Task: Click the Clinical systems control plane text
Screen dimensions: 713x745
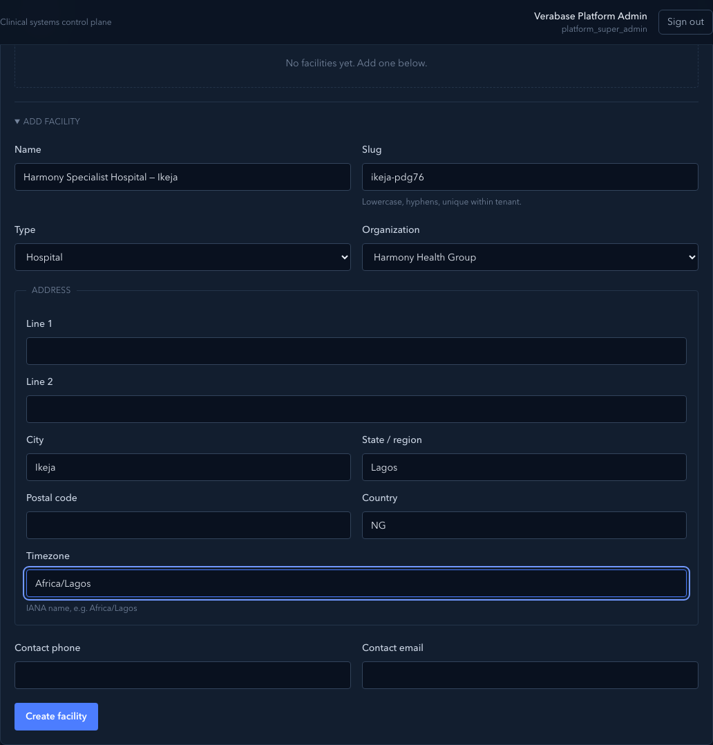Action: (x=55, y=22)
